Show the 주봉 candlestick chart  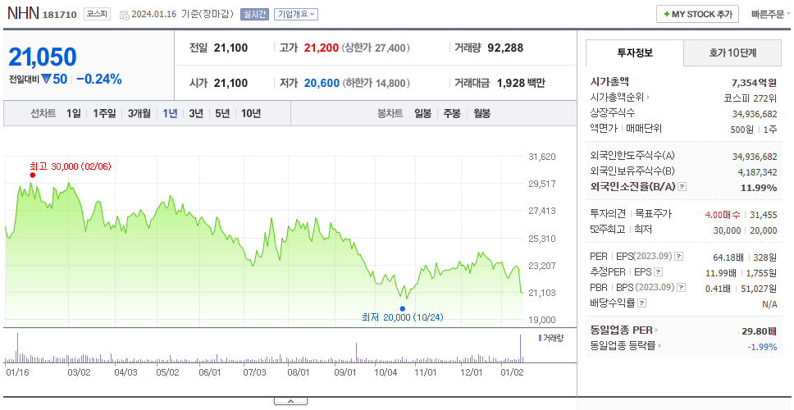[452, 113]
